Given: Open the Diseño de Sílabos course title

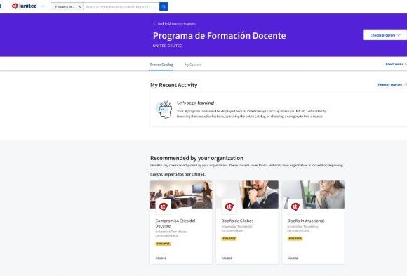Looking at the screenshot, I should (x=237, y=221).
